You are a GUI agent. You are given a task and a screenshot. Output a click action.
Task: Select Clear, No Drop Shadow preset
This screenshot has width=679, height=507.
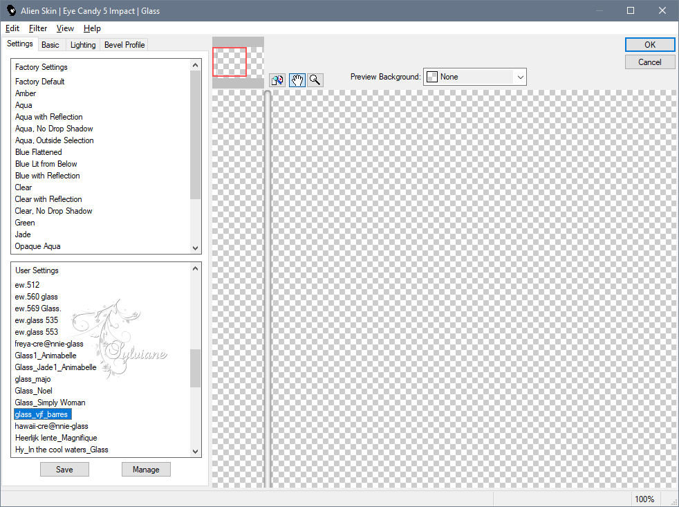53,210
